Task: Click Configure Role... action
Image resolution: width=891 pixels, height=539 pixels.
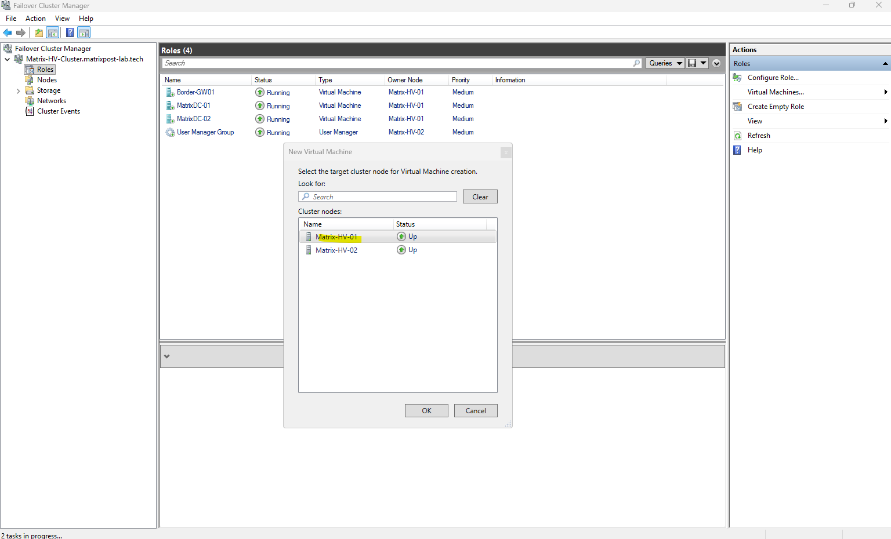Action: pos(773,78)
